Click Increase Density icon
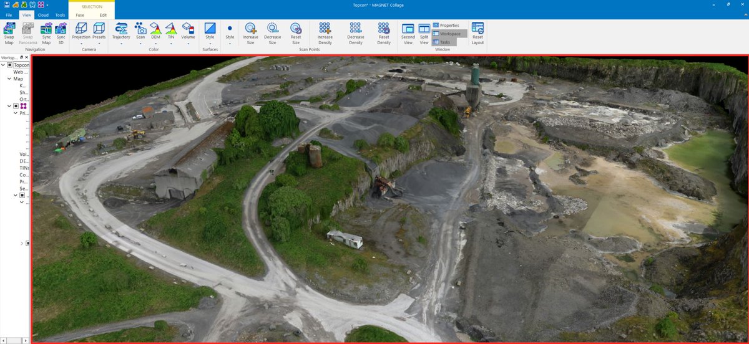This screenshot has width=749, height=344. pyautogui.click(x=325, y=28)
